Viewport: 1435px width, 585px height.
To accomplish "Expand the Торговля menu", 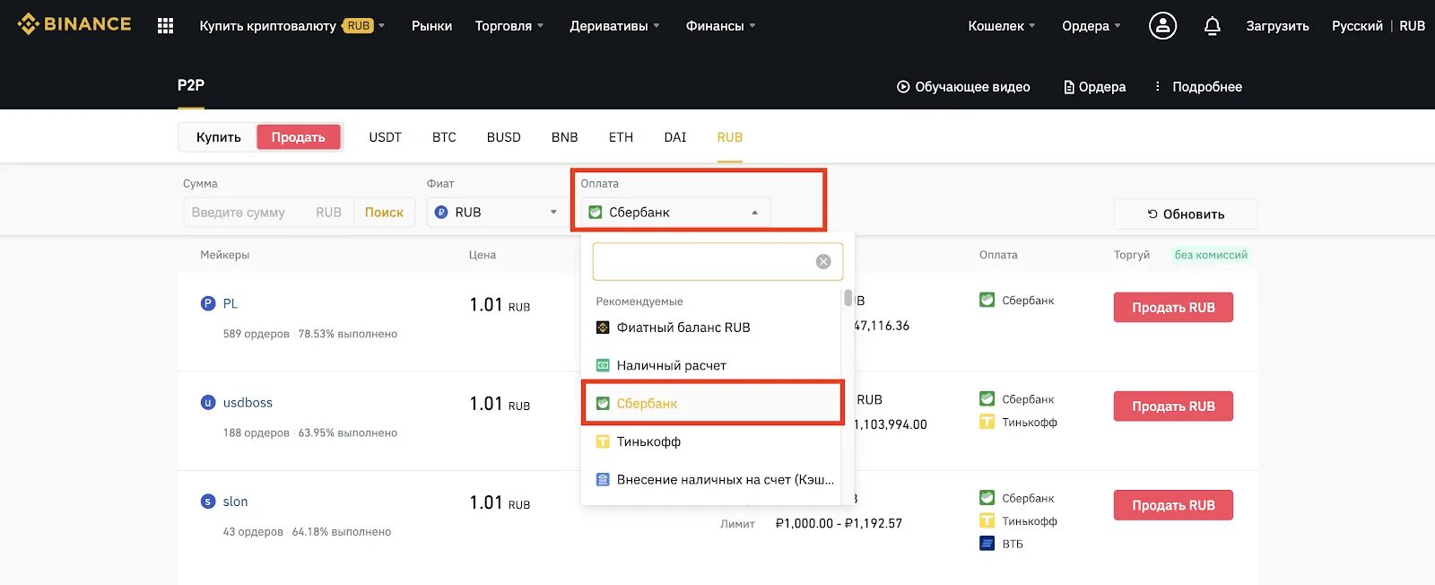I will pyautogui.click(x=509, y=26).
